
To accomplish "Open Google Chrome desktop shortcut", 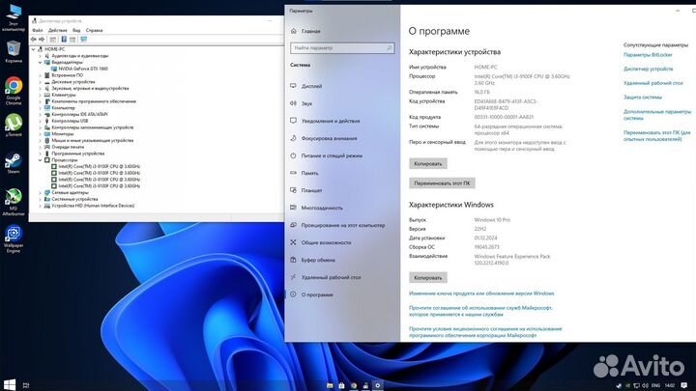I will 14,91.
